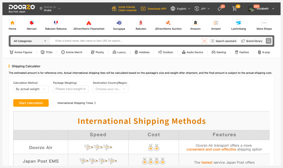Open the All Categories dropdown

(x=30, y=41)
